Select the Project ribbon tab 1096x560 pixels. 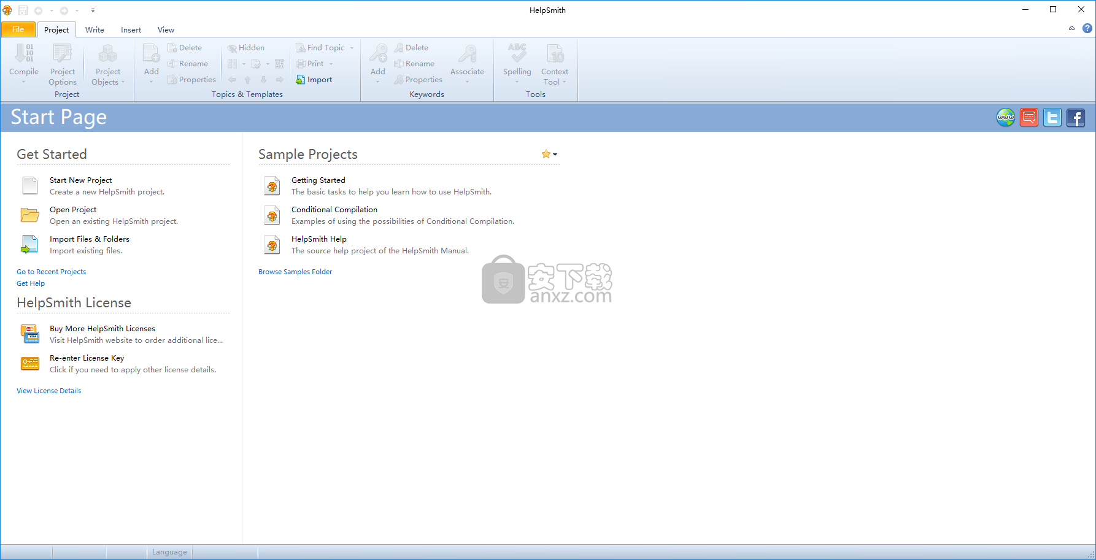click(x=56, y=29)
